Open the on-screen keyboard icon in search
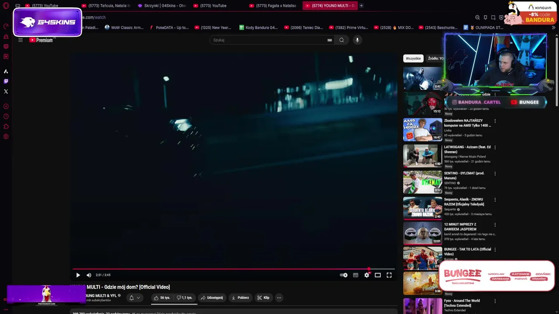Viewport: 559px width, 314px height. 330,40
